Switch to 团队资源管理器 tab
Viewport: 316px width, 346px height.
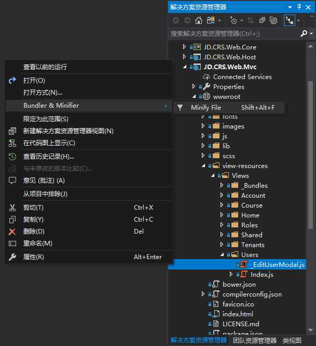pyautogui.click(x=255, y=340)
